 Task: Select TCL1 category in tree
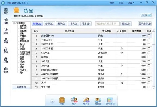[22, 57]
